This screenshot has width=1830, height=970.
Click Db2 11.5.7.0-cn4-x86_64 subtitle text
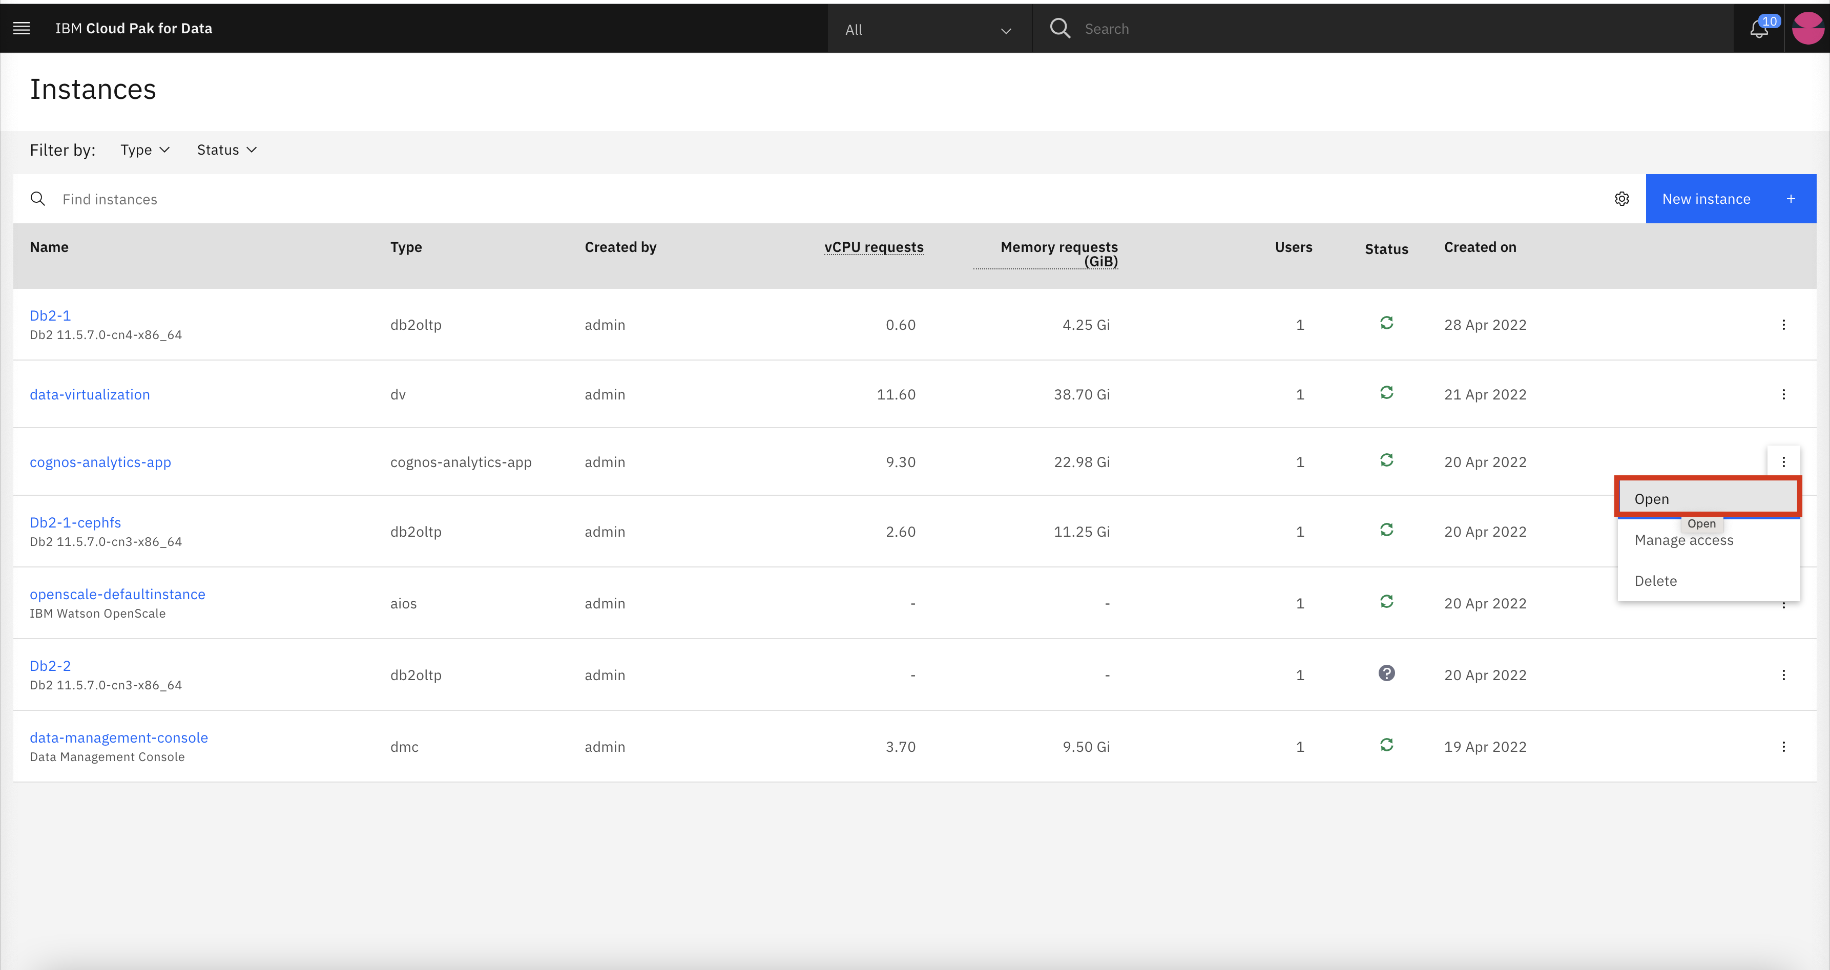pos(105,334)
